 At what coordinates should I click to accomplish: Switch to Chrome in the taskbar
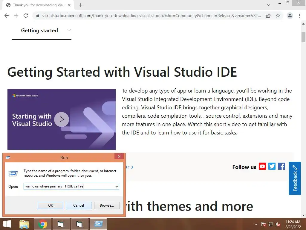click(x=43, y=224)
